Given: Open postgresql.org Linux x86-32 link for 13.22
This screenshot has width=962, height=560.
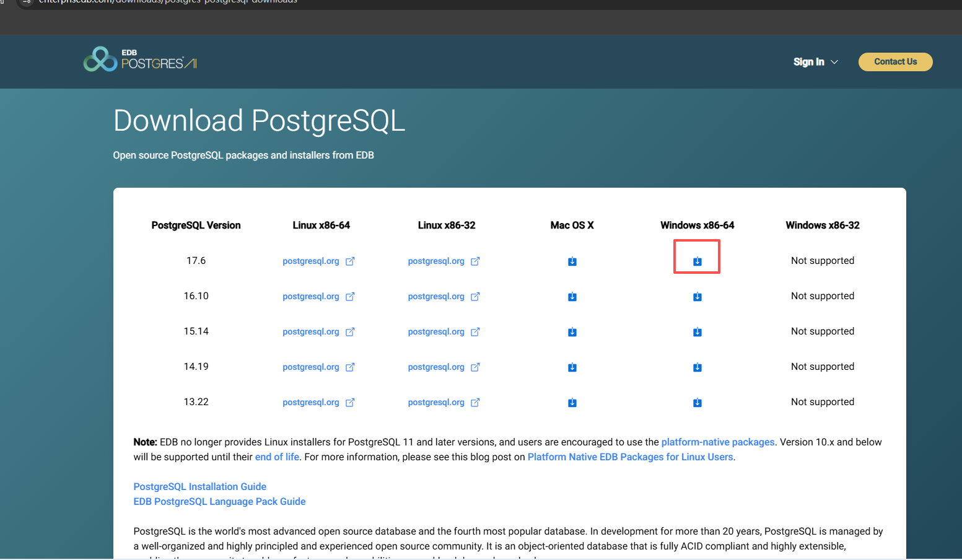Looking at the screenshot, I should pyautogui.click(x=444, y=402).
